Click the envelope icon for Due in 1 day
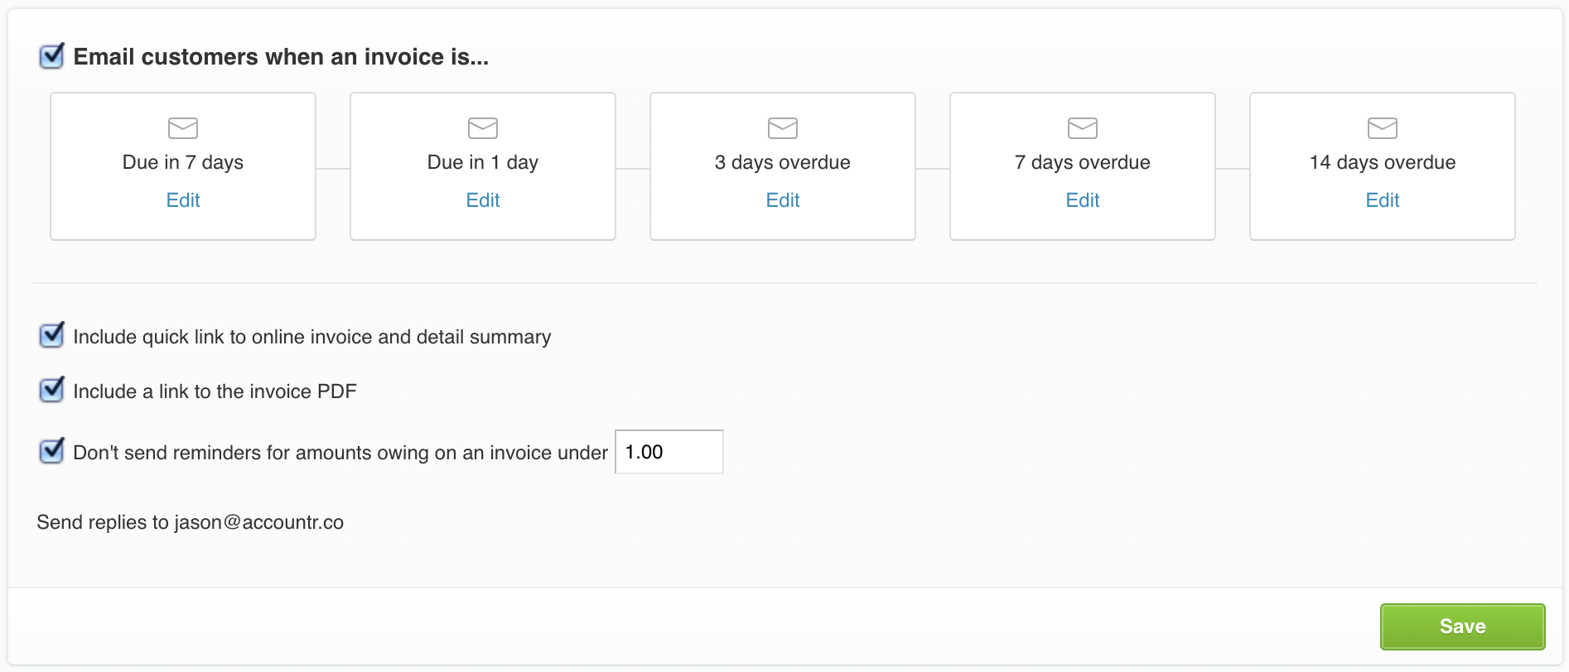 click(483, 128)
